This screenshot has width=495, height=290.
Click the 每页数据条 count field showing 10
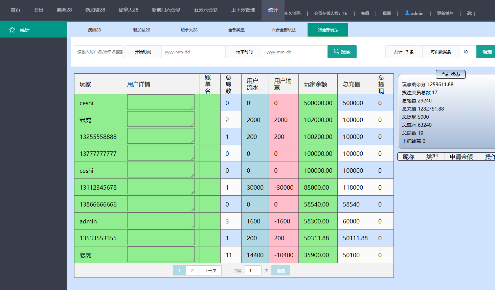coord(468,52)
